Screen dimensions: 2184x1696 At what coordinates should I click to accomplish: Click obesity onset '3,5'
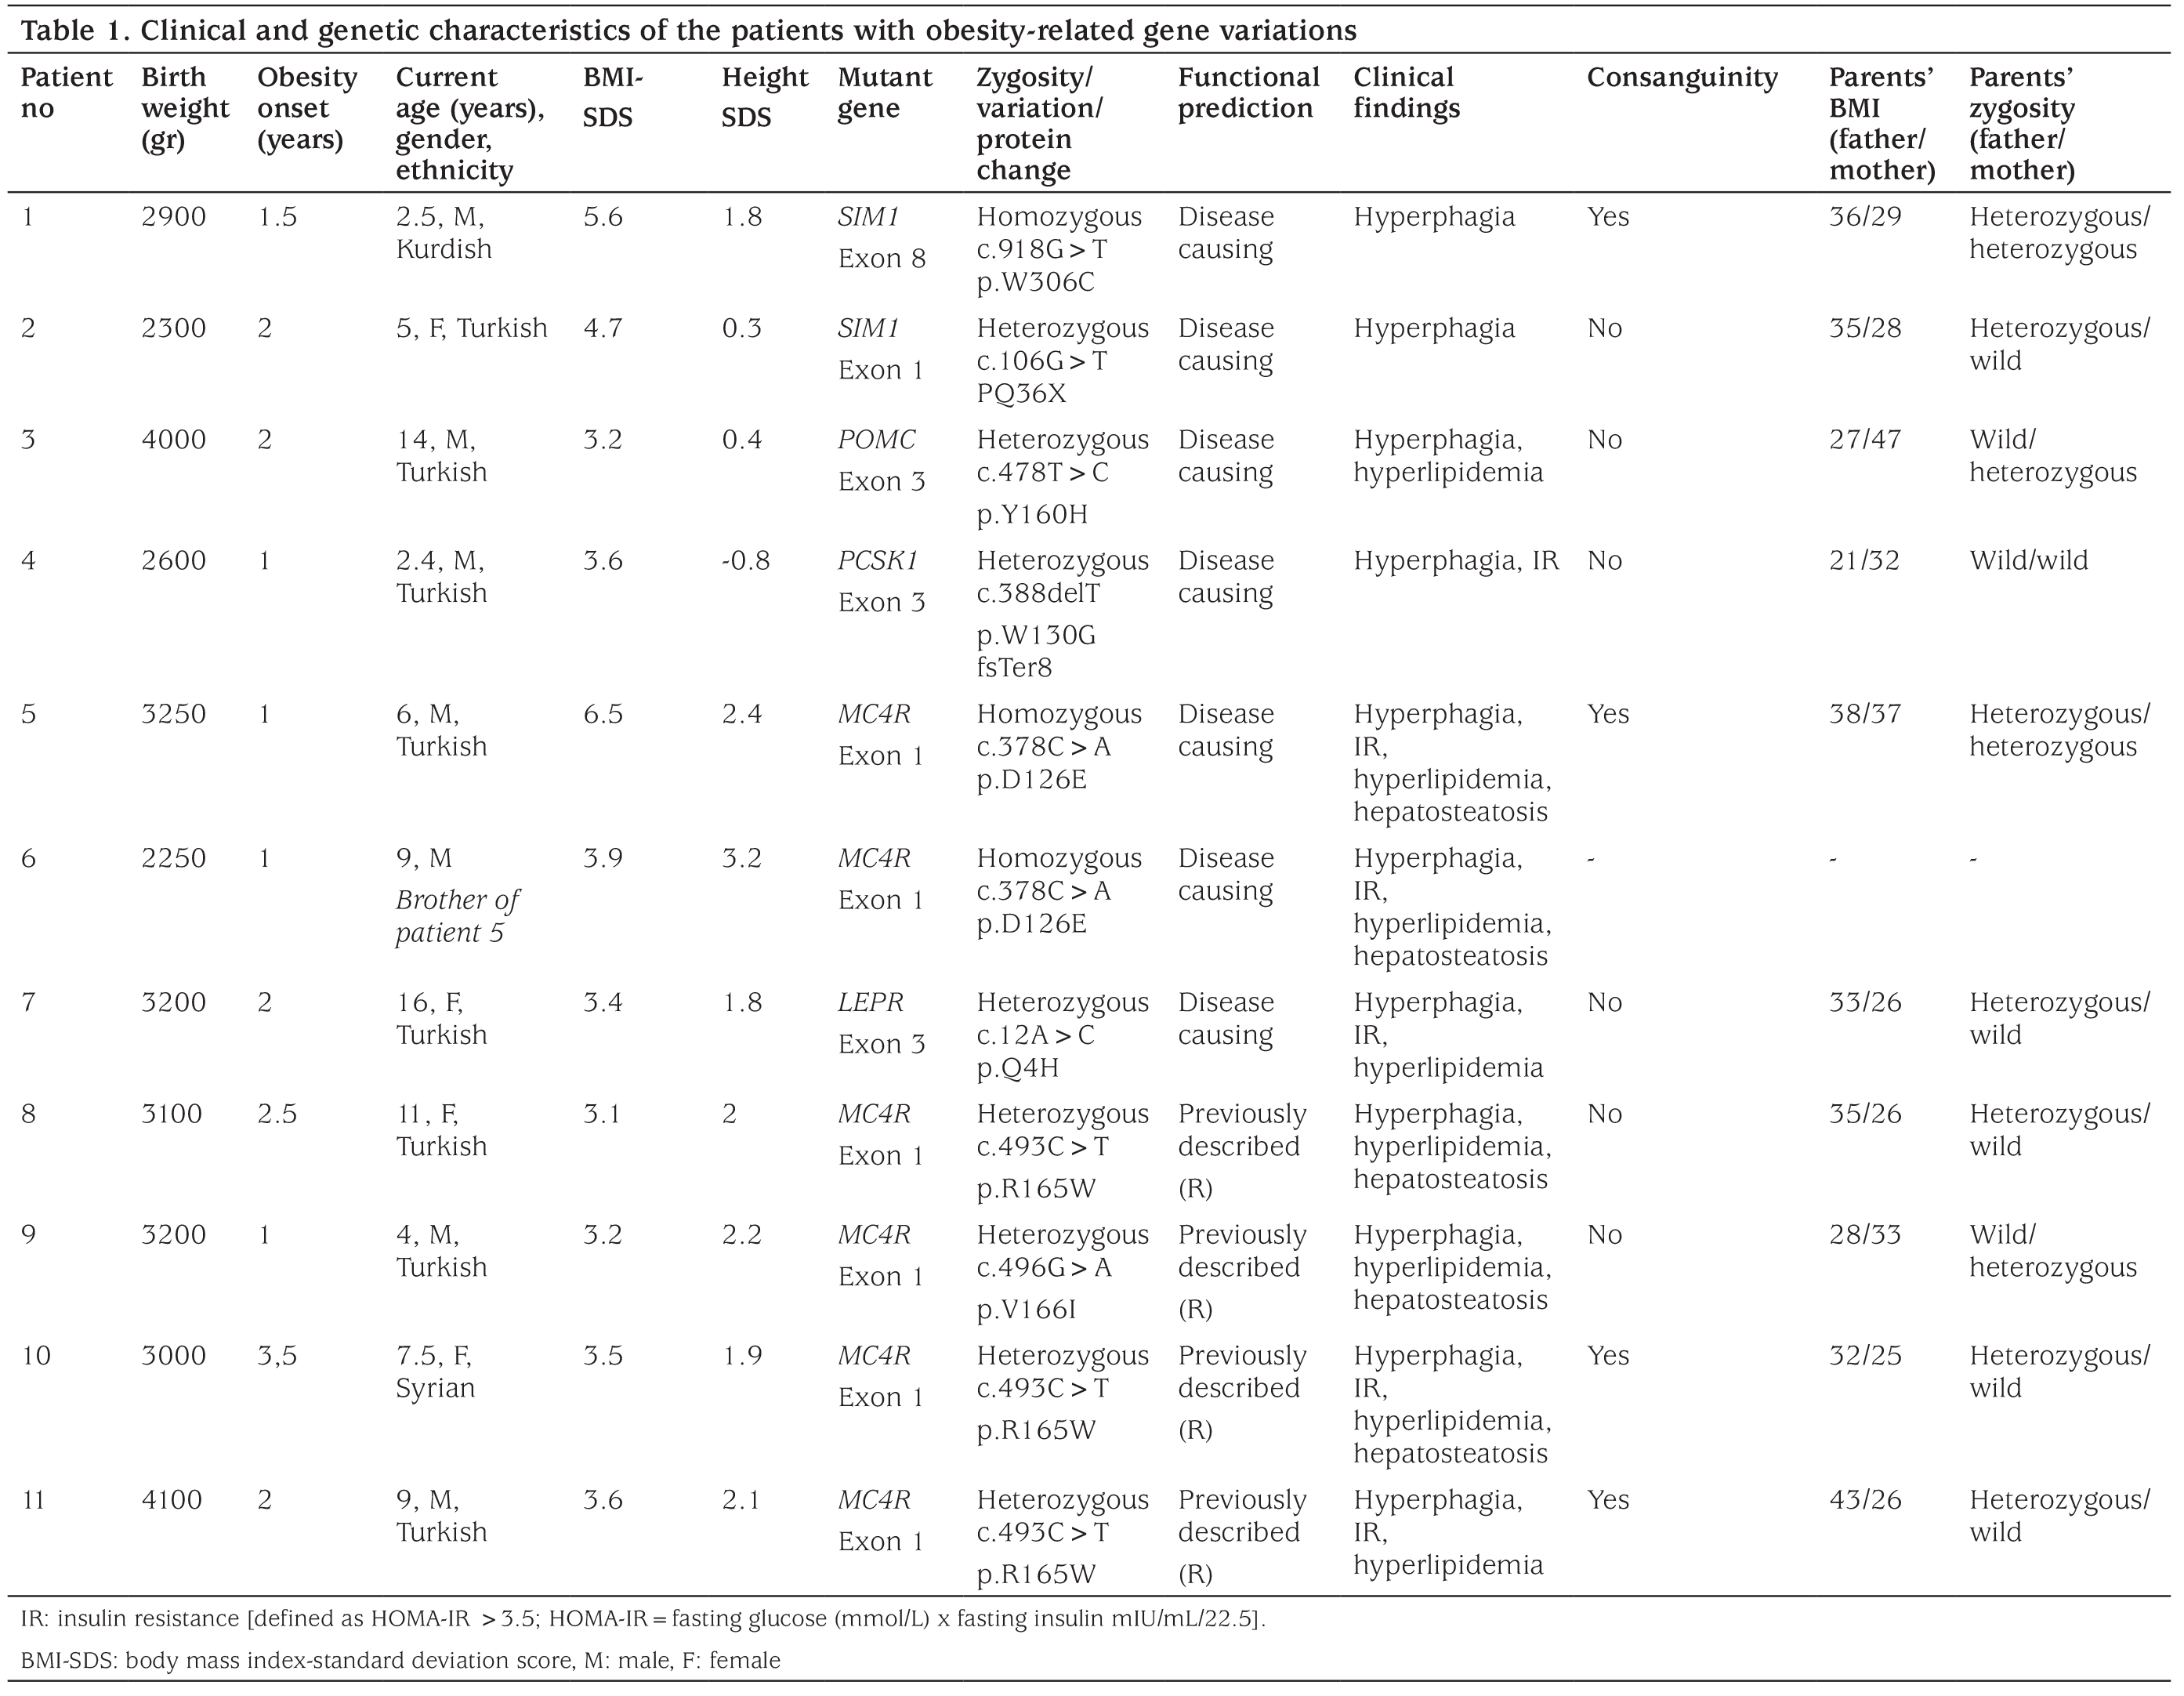point(277,1355)
